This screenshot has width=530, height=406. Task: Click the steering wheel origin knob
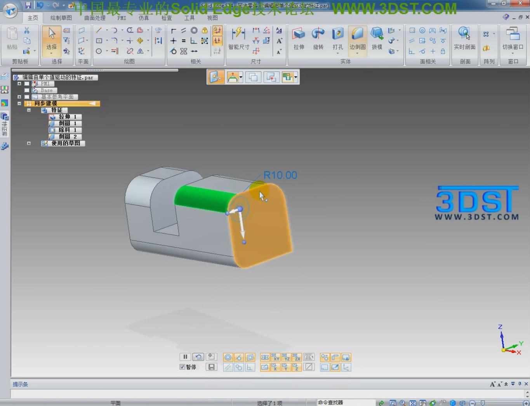click(240, 209)
